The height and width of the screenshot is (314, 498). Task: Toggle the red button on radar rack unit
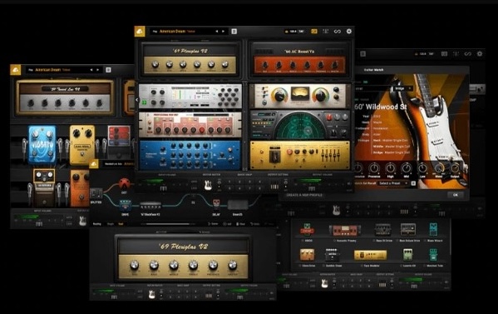tap(329, 117)
